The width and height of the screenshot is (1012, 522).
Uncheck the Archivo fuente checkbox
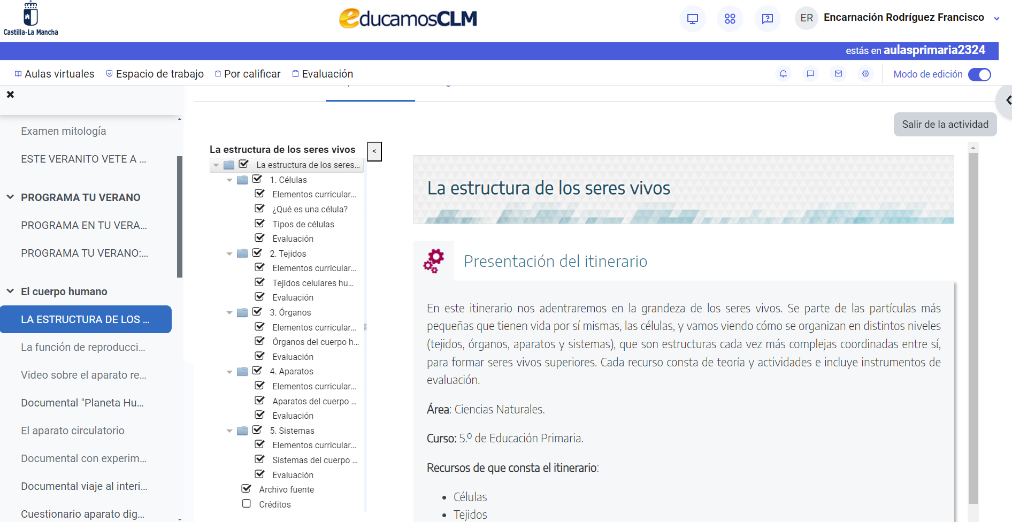pos(246,488)
